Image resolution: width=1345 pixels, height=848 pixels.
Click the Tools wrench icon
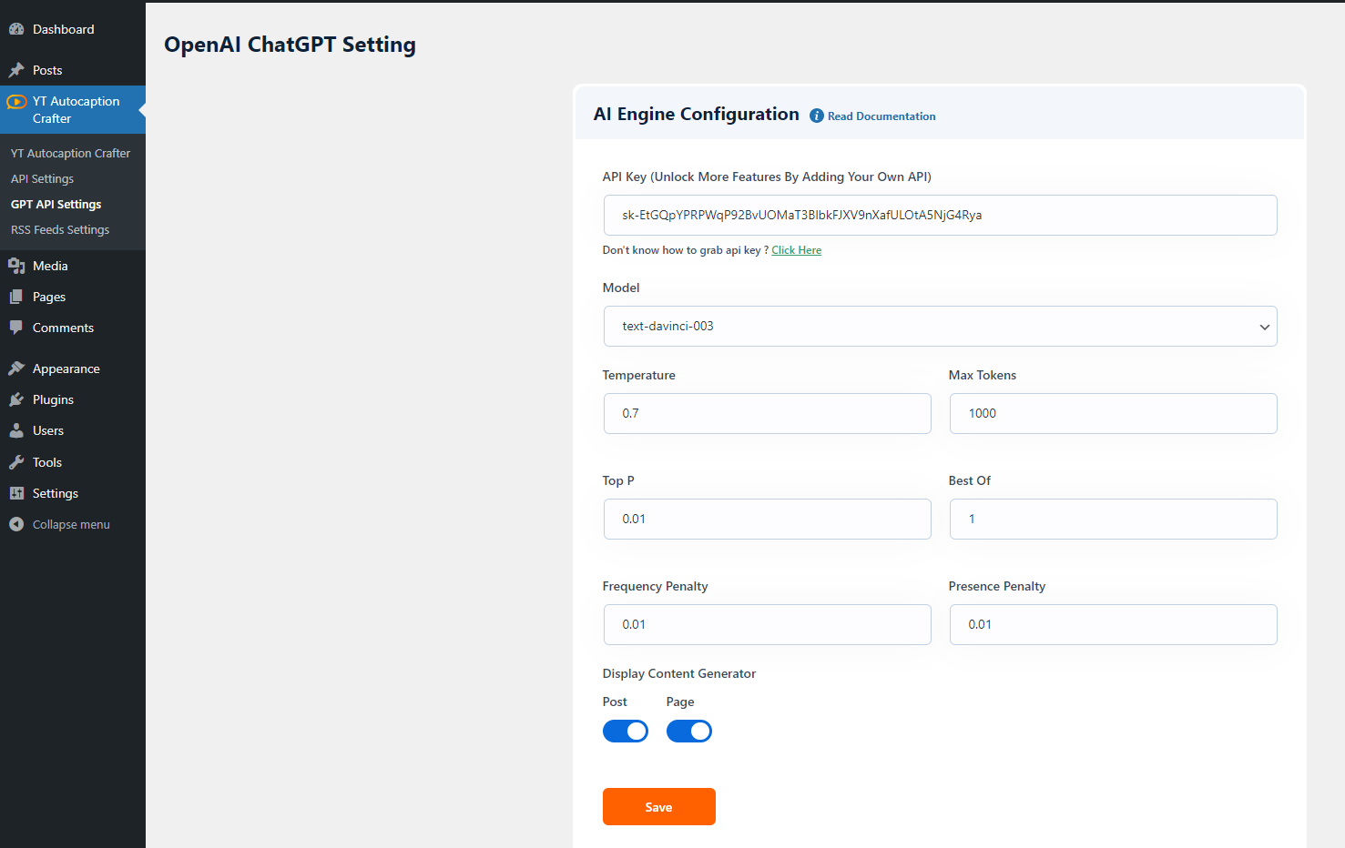(16, 462)
